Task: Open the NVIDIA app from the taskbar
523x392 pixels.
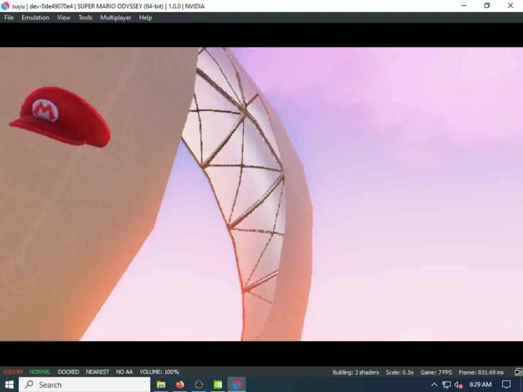Action: tap(218, 385)
